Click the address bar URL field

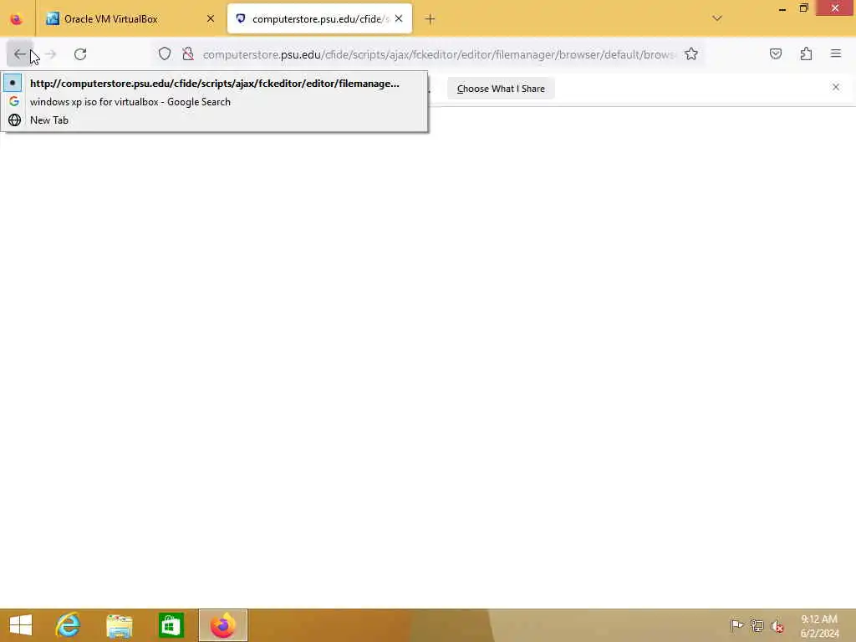440,54
